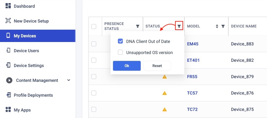This screenshot has width=267, height=118.
Task: Toggle the select-all header checkbox
Action: click(x=94, y=27)
